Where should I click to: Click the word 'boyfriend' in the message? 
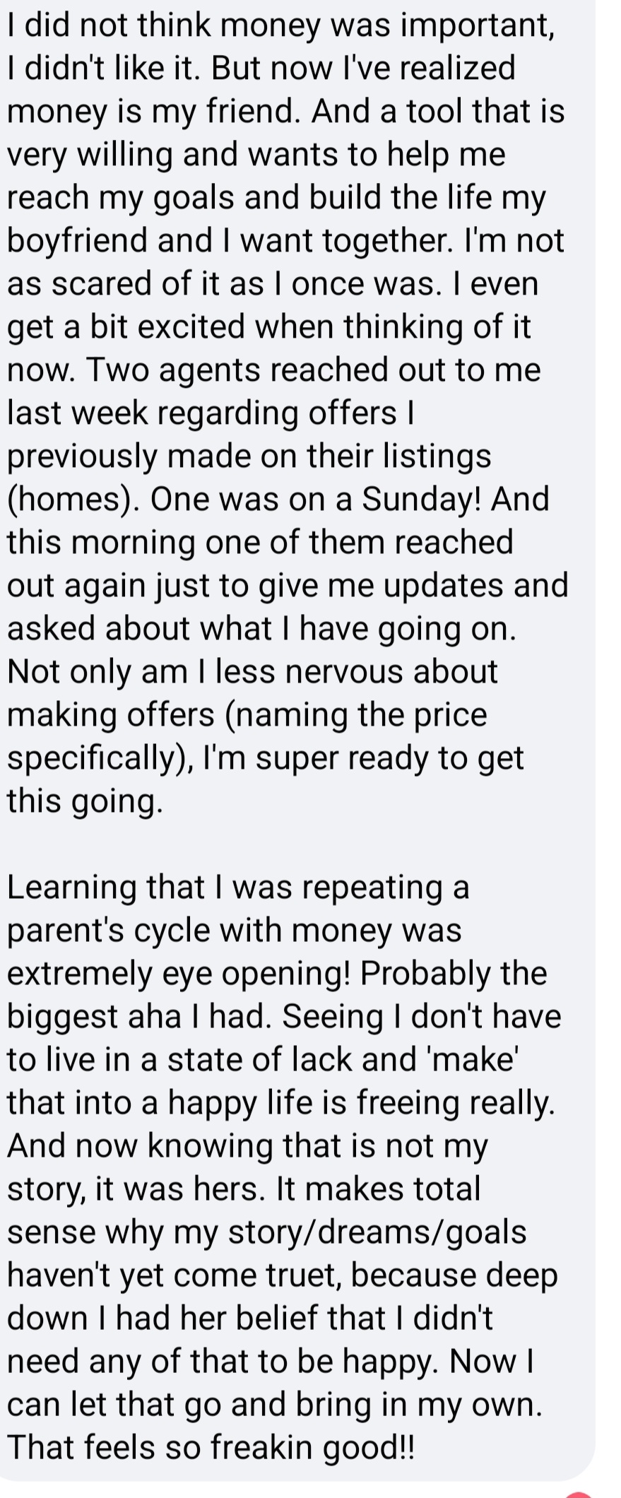(76, 241)
